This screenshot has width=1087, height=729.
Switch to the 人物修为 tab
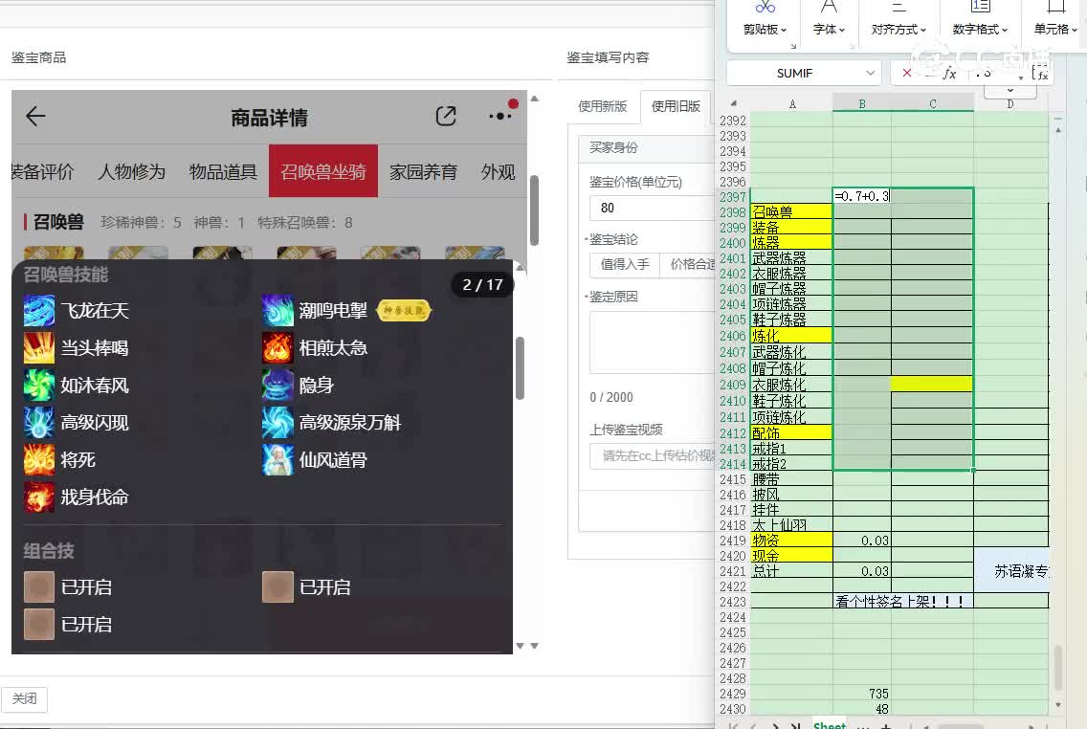click(131, 172)
